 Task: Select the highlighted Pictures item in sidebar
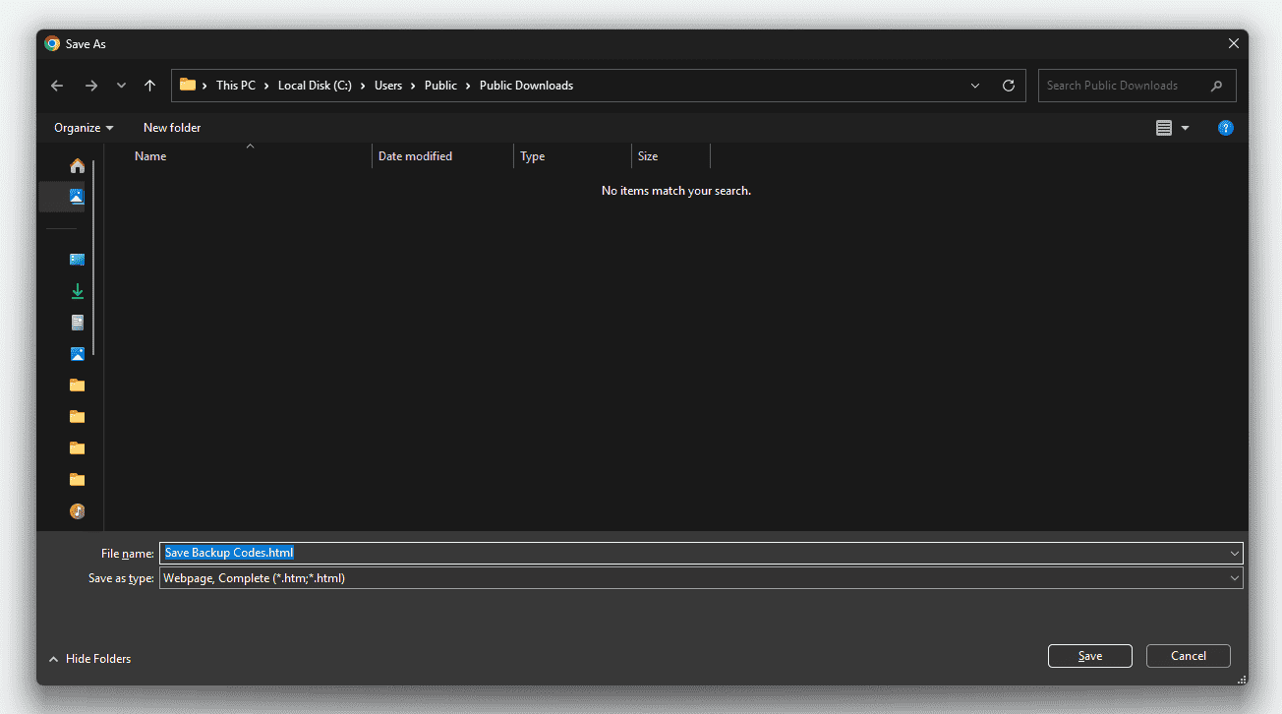coord(77,197)
